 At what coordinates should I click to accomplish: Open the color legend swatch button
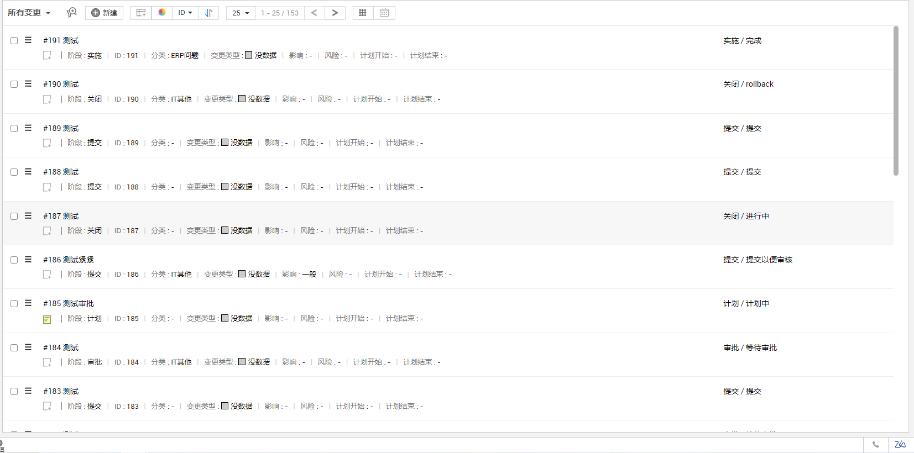162,13
